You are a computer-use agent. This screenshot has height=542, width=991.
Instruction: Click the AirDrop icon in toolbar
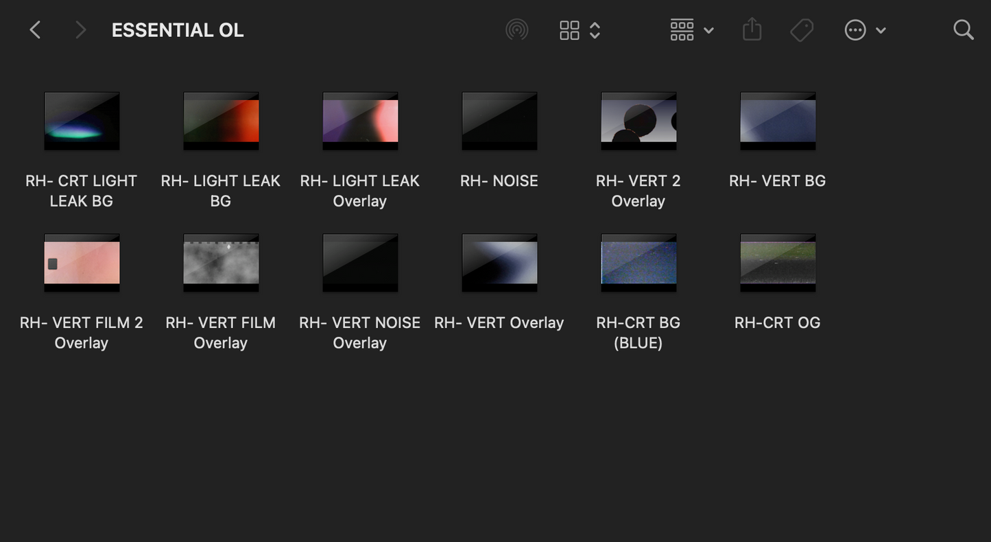516,30
